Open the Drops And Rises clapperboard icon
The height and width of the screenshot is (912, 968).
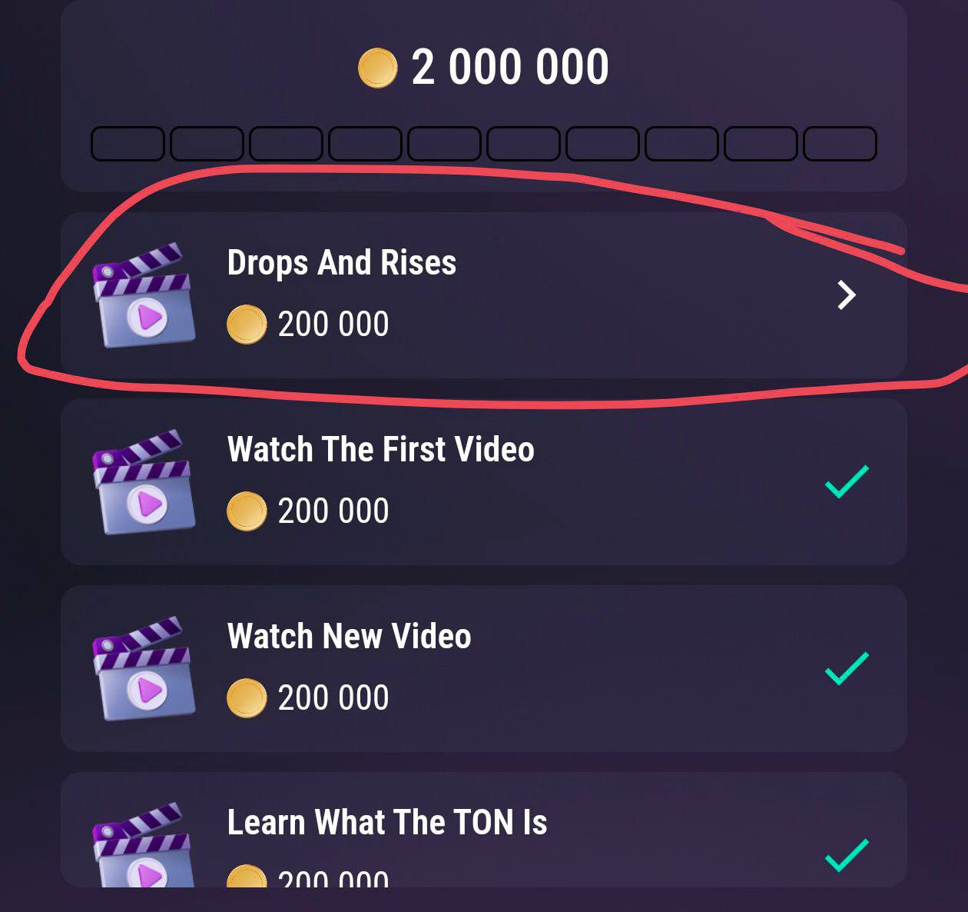(x=144, y=295)
